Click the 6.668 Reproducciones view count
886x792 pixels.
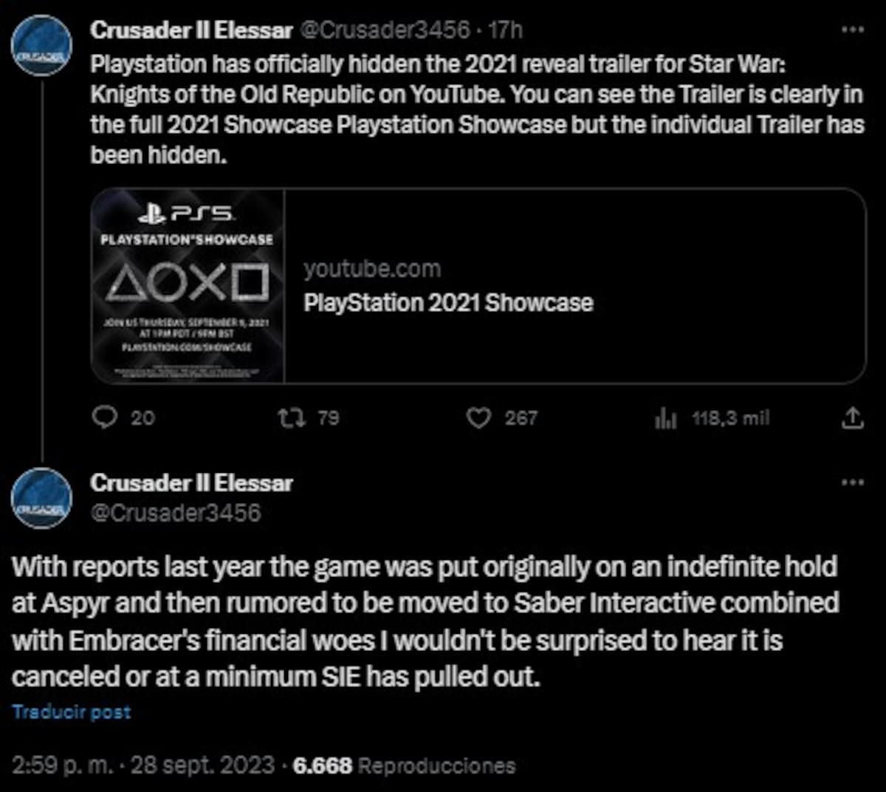point(405,765)
